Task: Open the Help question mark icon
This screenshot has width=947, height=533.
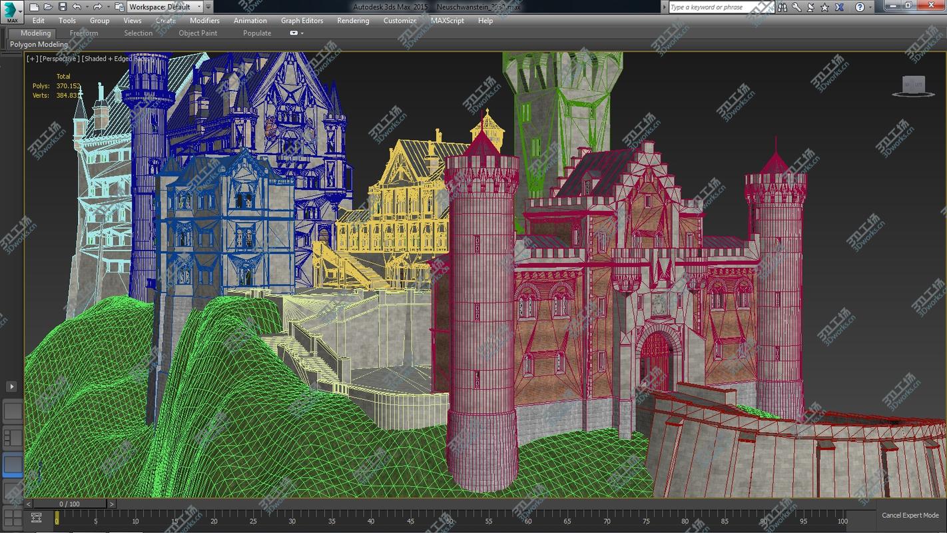Action: (860, 7)
